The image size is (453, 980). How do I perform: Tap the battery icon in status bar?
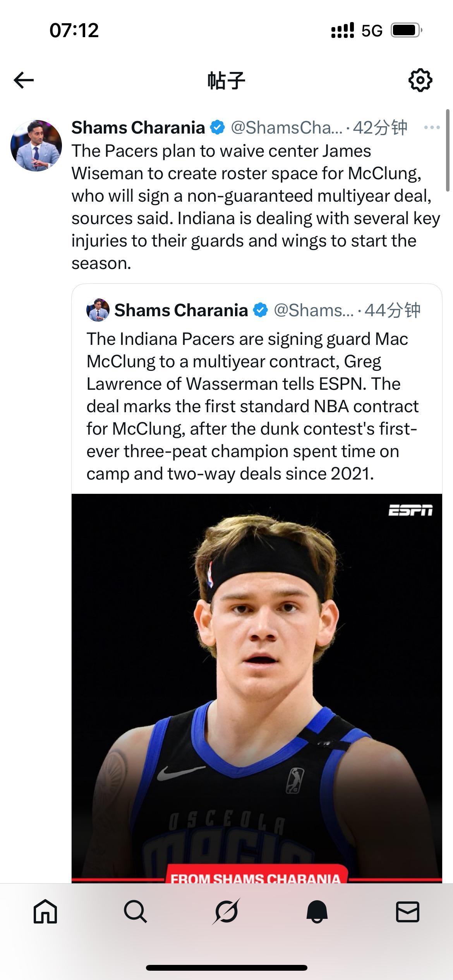[x=406, y=30]
